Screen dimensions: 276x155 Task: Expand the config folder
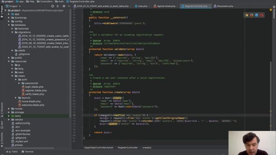(9, 21)
